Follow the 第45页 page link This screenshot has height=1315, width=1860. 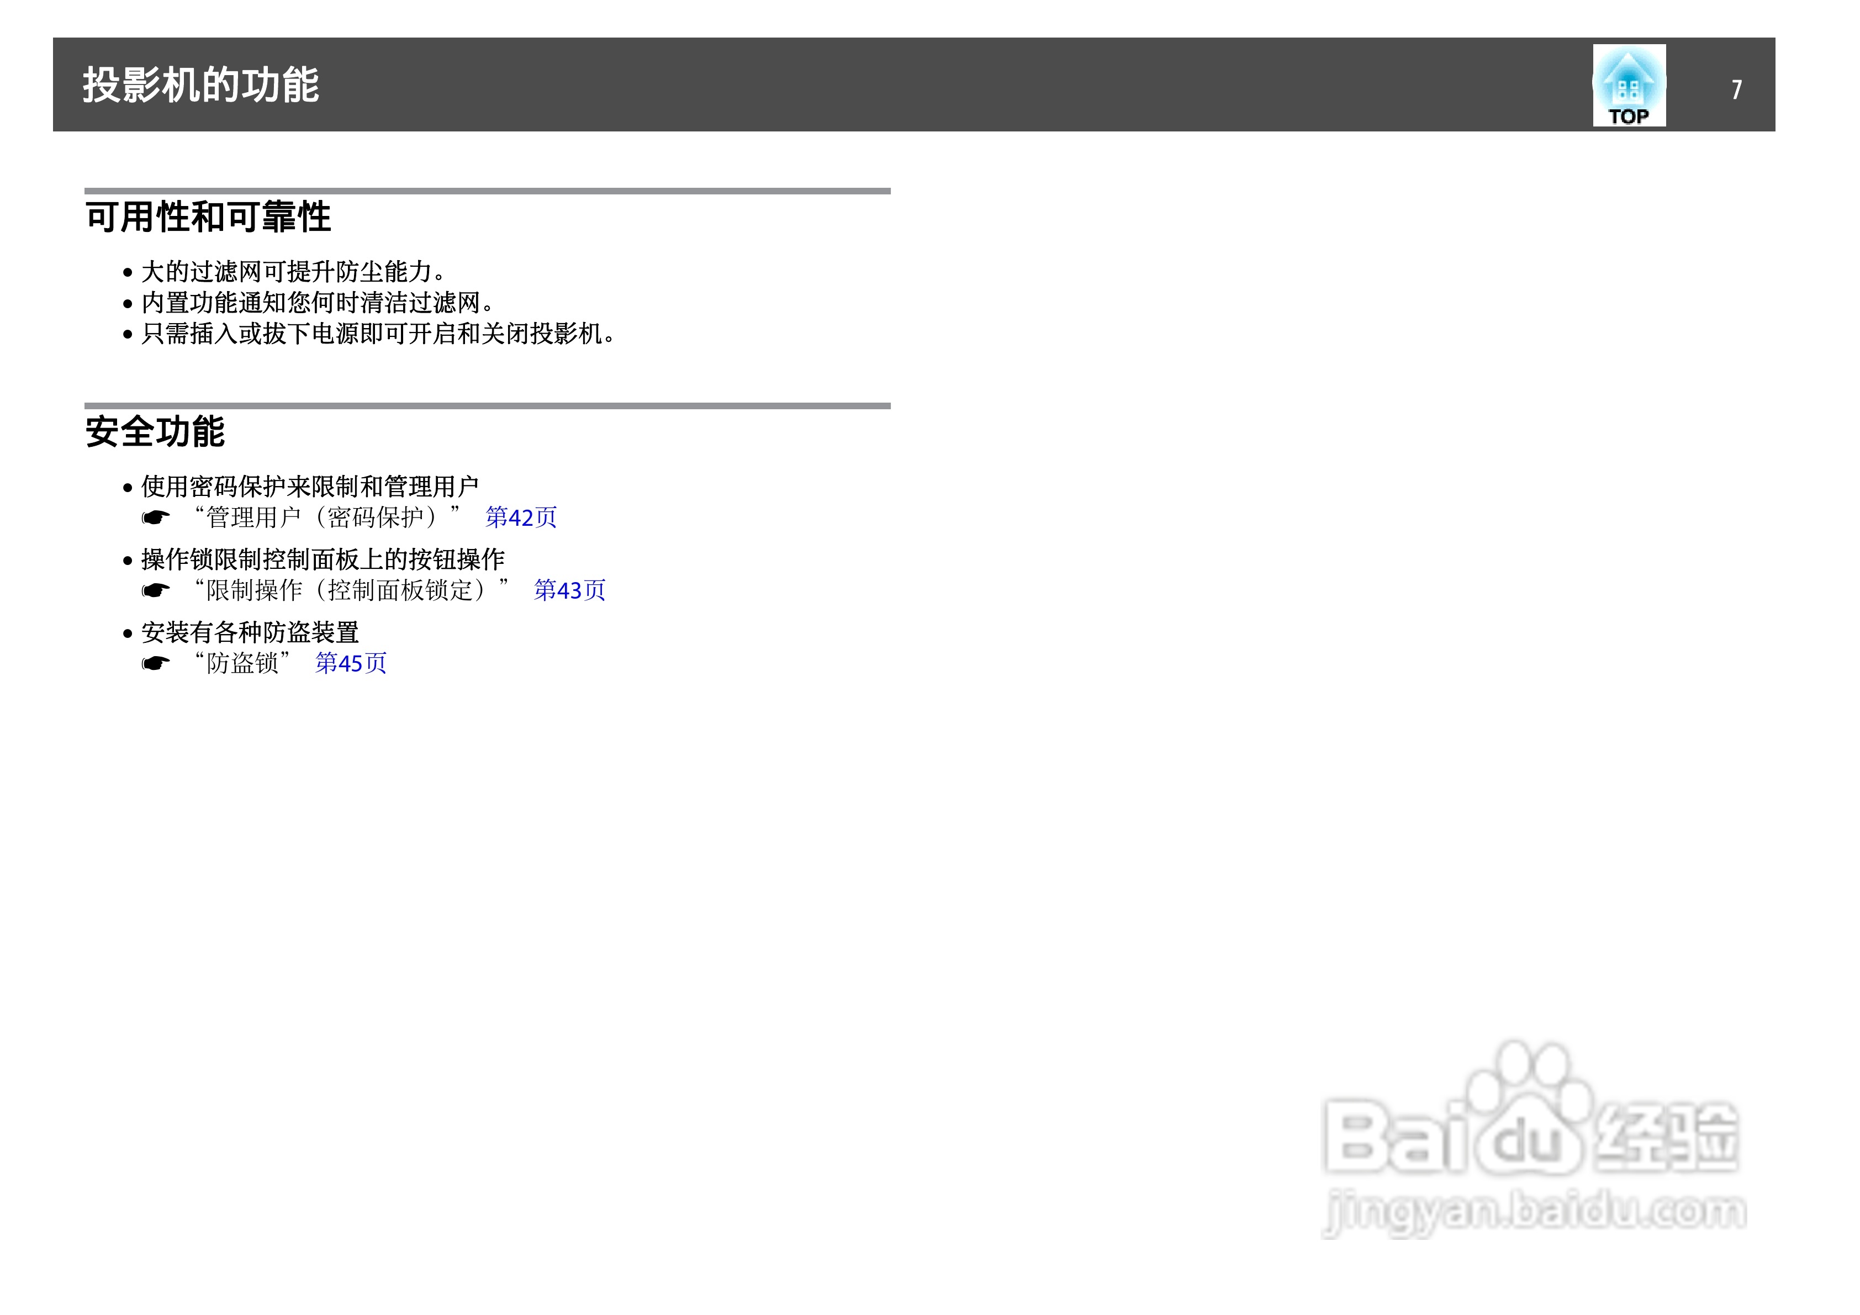click(350, 664)
